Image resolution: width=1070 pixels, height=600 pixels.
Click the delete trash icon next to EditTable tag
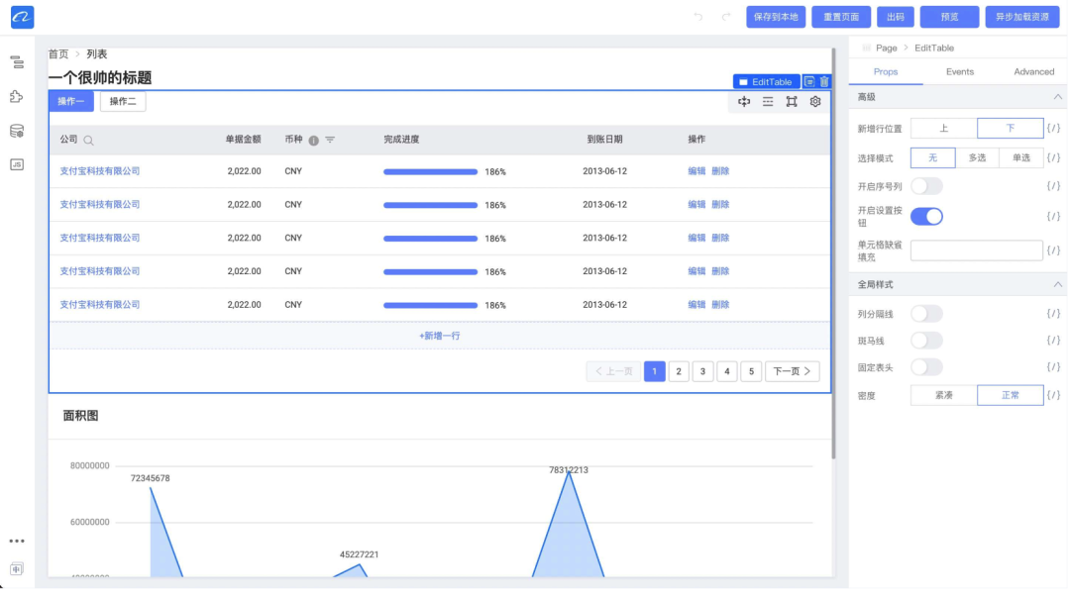pyautogui.click(x=824, y=82)
